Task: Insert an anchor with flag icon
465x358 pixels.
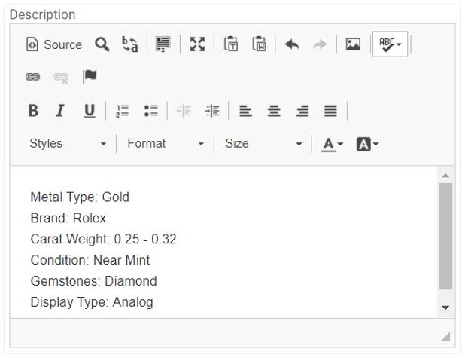Action: [x=90, y=77]
